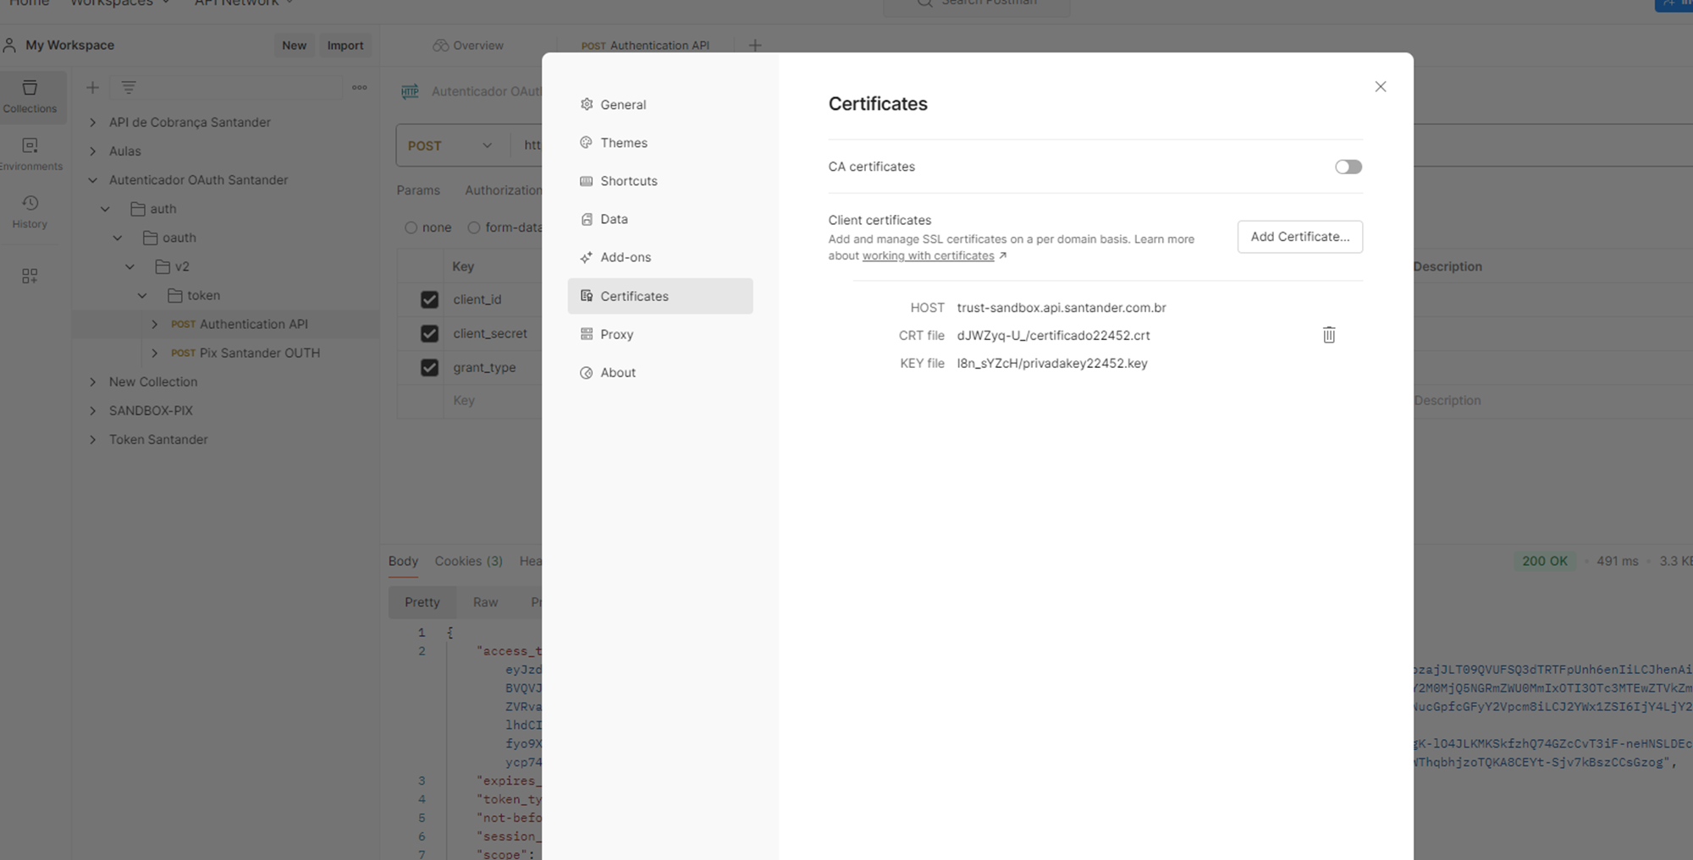The width and height of the screenshot is (1693, 860).
Task: Click the Add Certificate button
Action: (x=1299, y=237)
